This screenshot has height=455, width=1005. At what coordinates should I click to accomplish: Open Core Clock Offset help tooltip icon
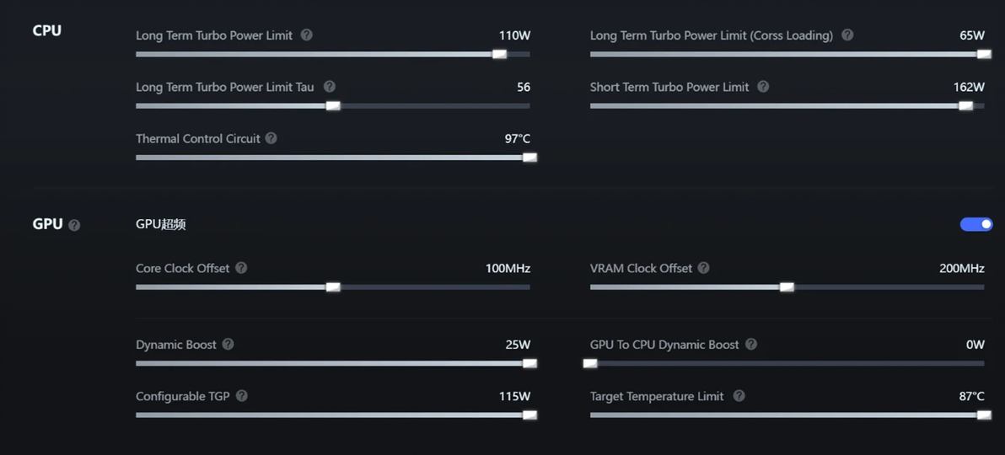(x=241, y=268)
